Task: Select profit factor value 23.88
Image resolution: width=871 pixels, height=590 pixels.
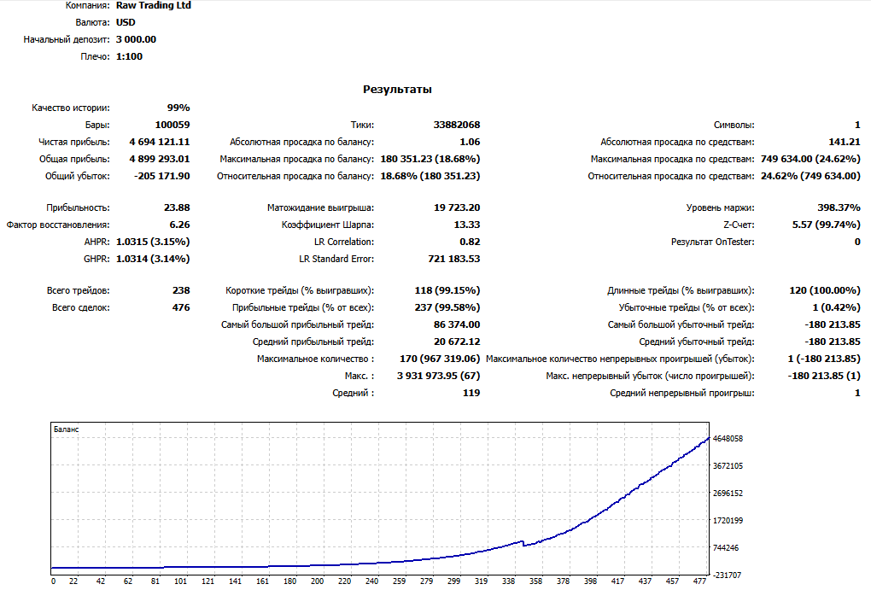Action: 177,207
